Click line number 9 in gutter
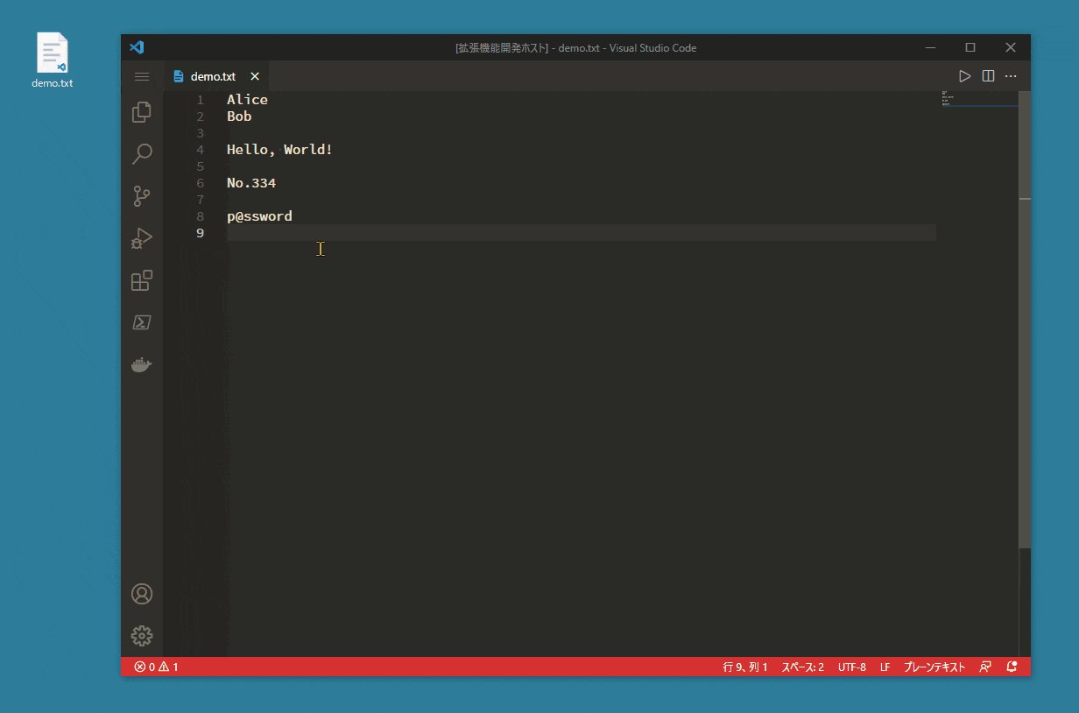This screenshot has width=1079, height=713. [200, 233]
